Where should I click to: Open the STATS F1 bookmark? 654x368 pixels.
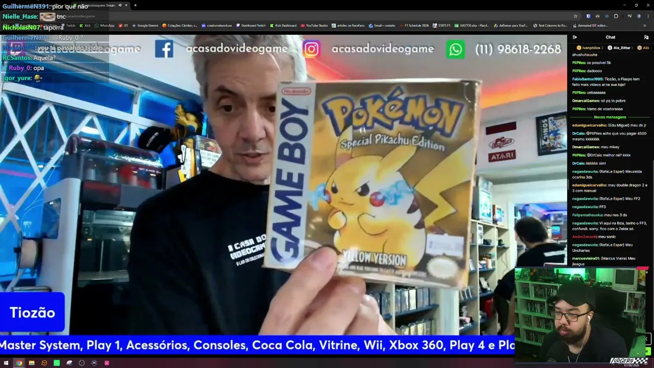tap(442, 26)
